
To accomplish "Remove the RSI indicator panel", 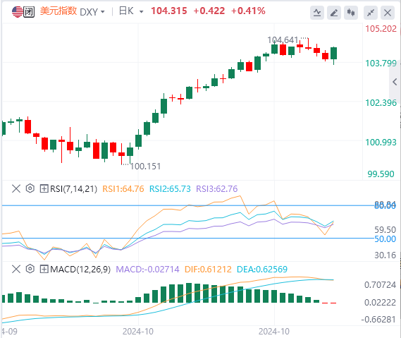I will (16, 189).
